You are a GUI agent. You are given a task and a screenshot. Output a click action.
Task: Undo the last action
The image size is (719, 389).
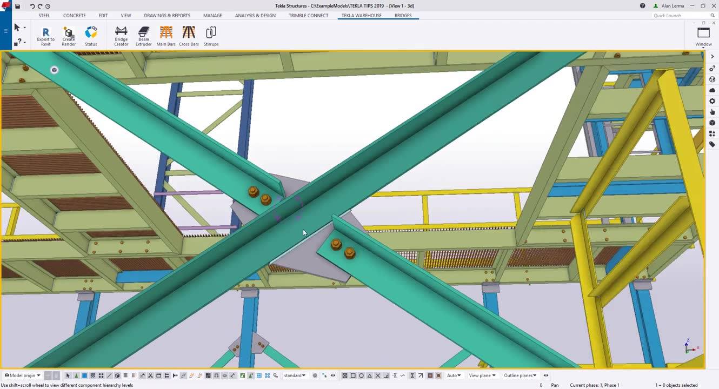pos(32,6)
